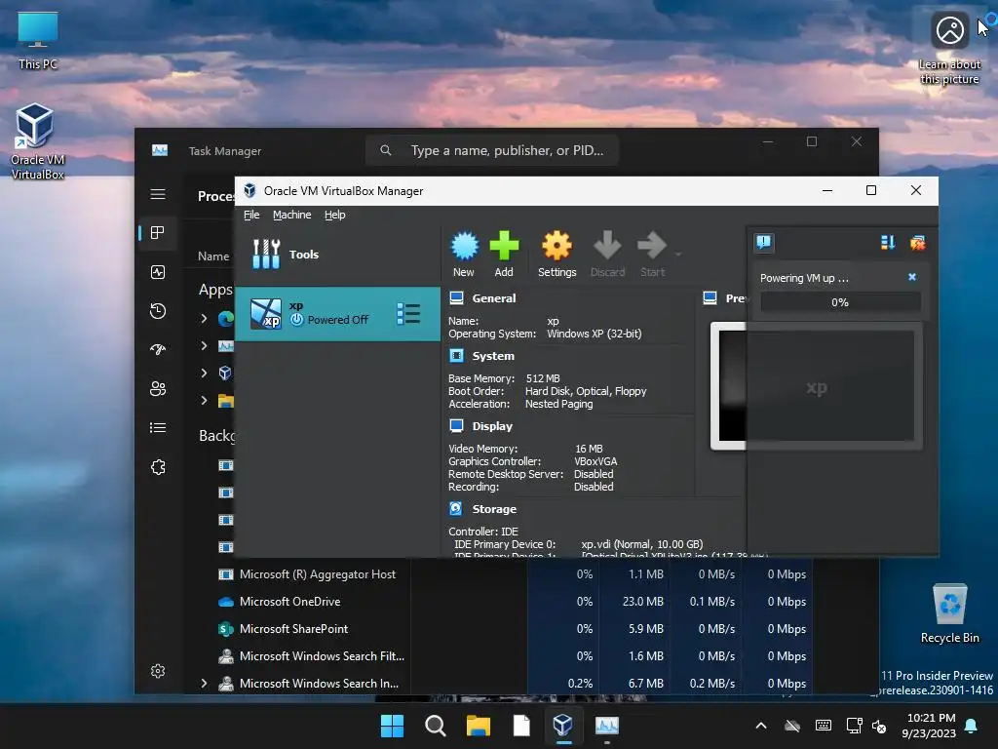Viewport: 998px width, 749px height.
Task: Open the File menu
Action: pos(251,215)
